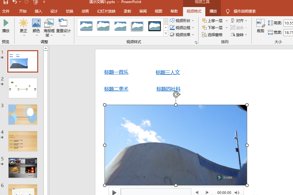Image resolution: width=293 pixels, height=195 pixels.
Task: Click the 宽度 width input field
Action: (288, 32)
